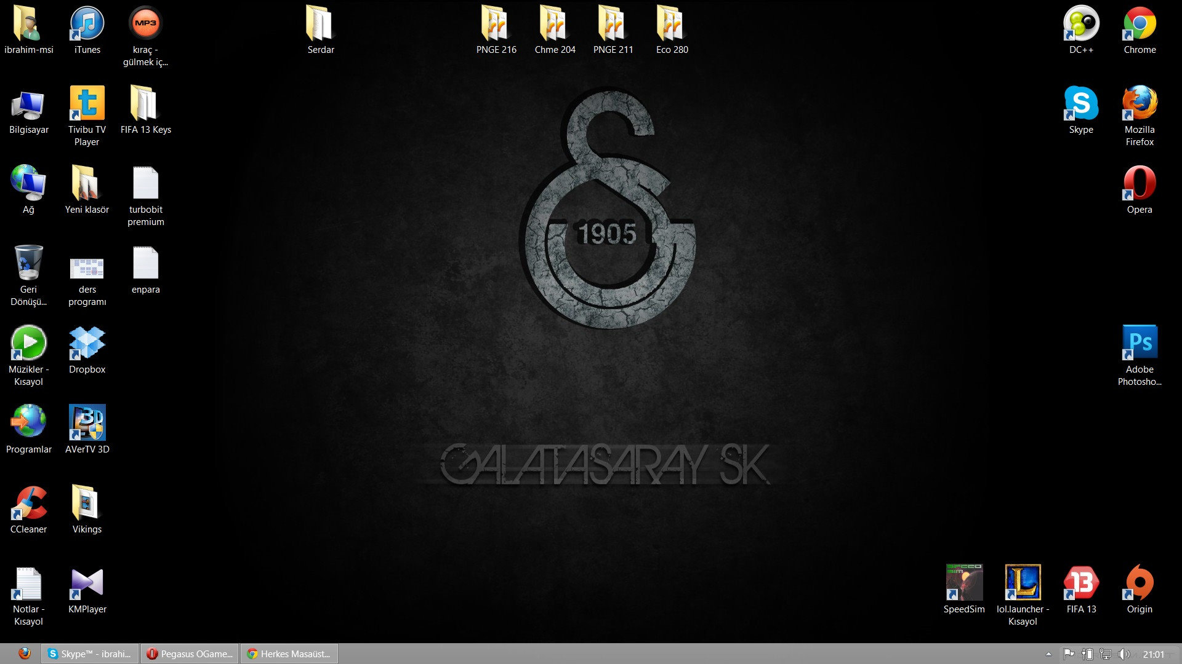Open Action Center flag tray icon
1182x664 pixels.
(1069, 654)
